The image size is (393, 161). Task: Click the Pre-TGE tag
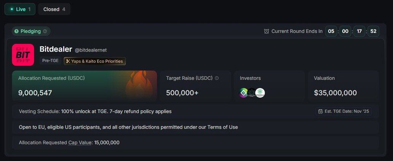(50, 61)
